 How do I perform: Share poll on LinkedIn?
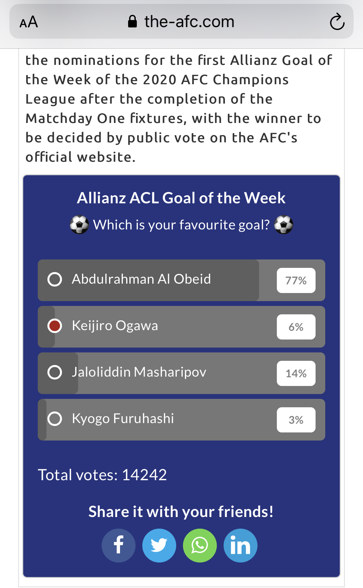[240, 545]
